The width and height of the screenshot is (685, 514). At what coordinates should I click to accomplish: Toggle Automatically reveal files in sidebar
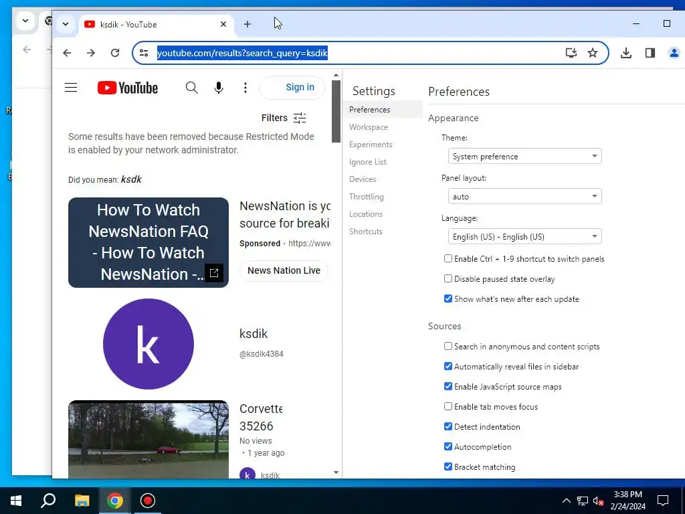click(x=448, y=366)
